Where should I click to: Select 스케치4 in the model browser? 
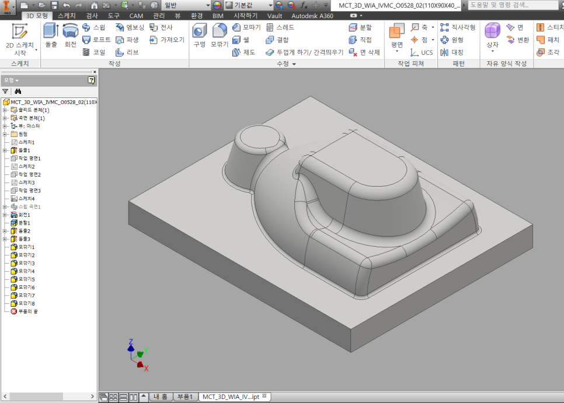(23, 199)
